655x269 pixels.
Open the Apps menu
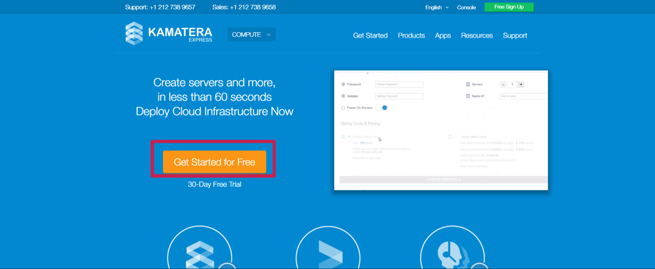[x=443, y=36]
